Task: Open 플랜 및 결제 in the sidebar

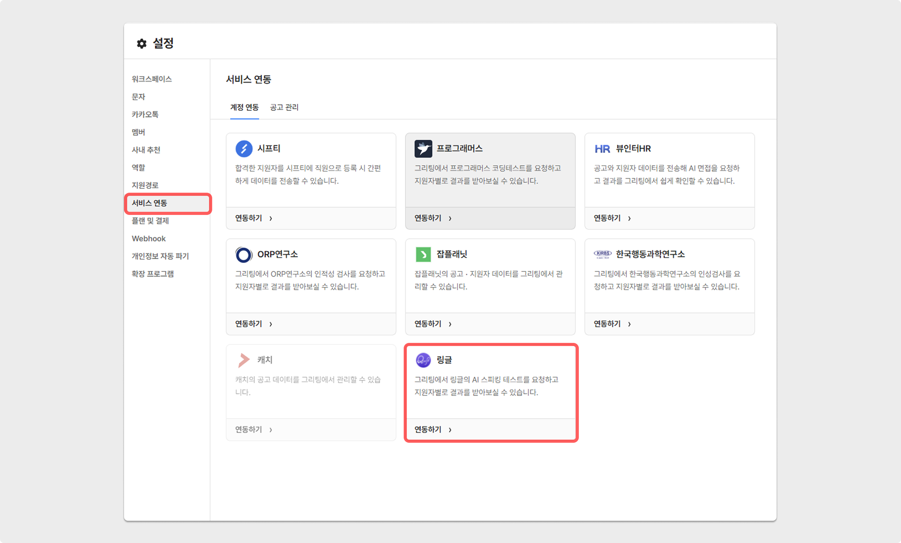Action: (x=150, y=221)
